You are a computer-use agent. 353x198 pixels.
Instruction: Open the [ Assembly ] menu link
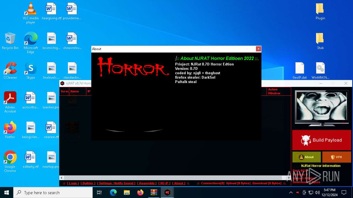coord(147,183)
